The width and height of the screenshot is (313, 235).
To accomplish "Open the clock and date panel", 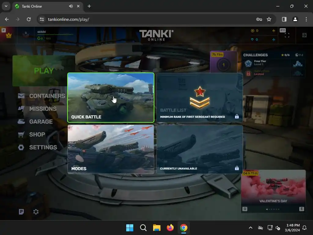I will tap(293, 228).
